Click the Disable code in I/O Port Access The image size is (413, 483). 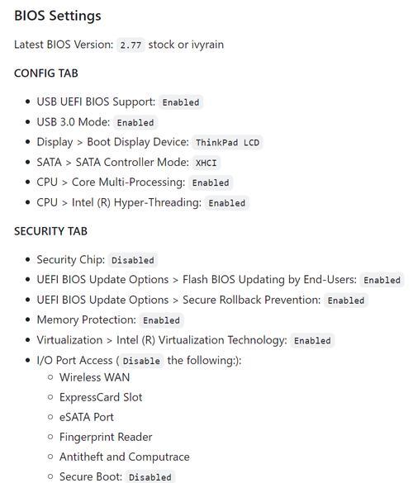click(141, 361)
